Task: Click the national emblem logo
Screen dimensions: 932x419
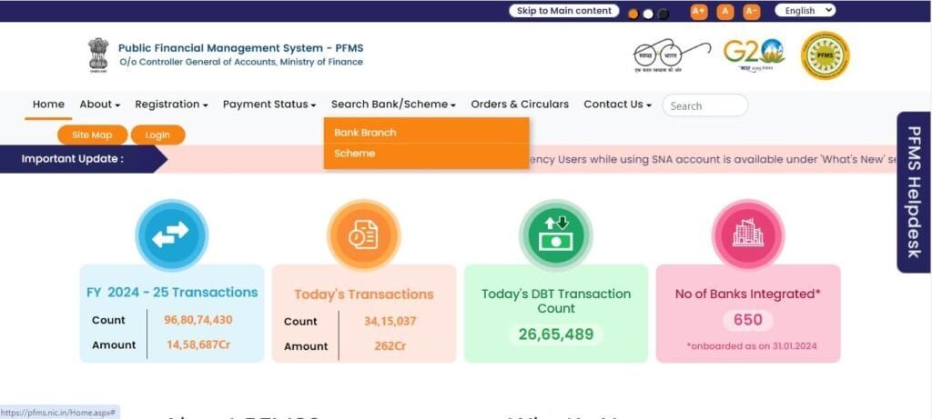Action: coord(98,55)
